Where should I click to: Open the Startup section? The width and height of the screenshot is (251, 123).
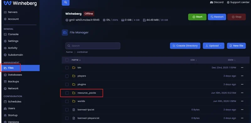[x=11, y=115]
